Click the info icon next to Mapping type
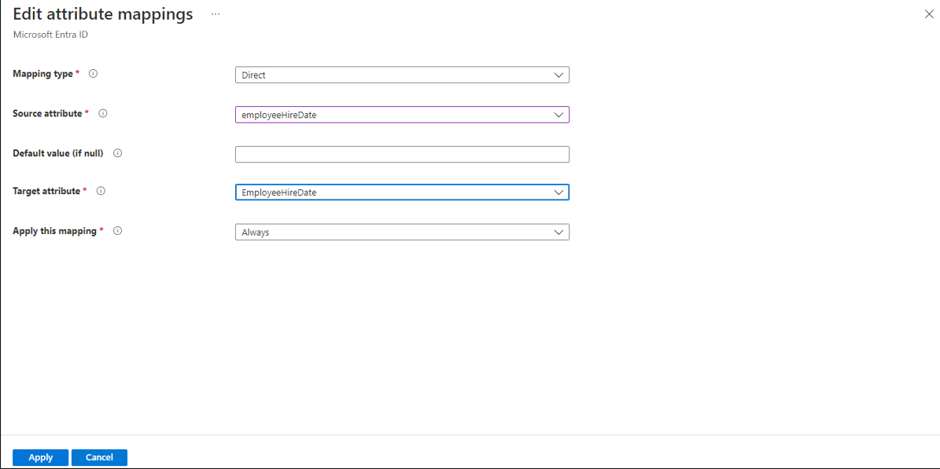The width and height of the screenshot is (940, 469). [93, 74]
